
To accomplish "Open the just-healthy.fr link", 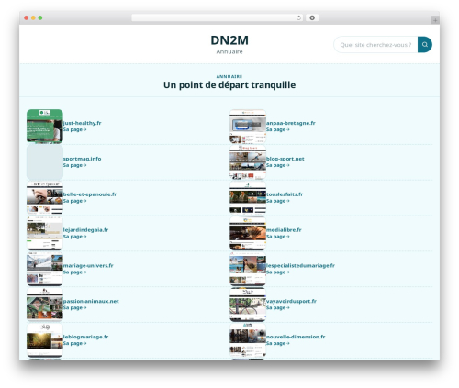I will 82,123.
